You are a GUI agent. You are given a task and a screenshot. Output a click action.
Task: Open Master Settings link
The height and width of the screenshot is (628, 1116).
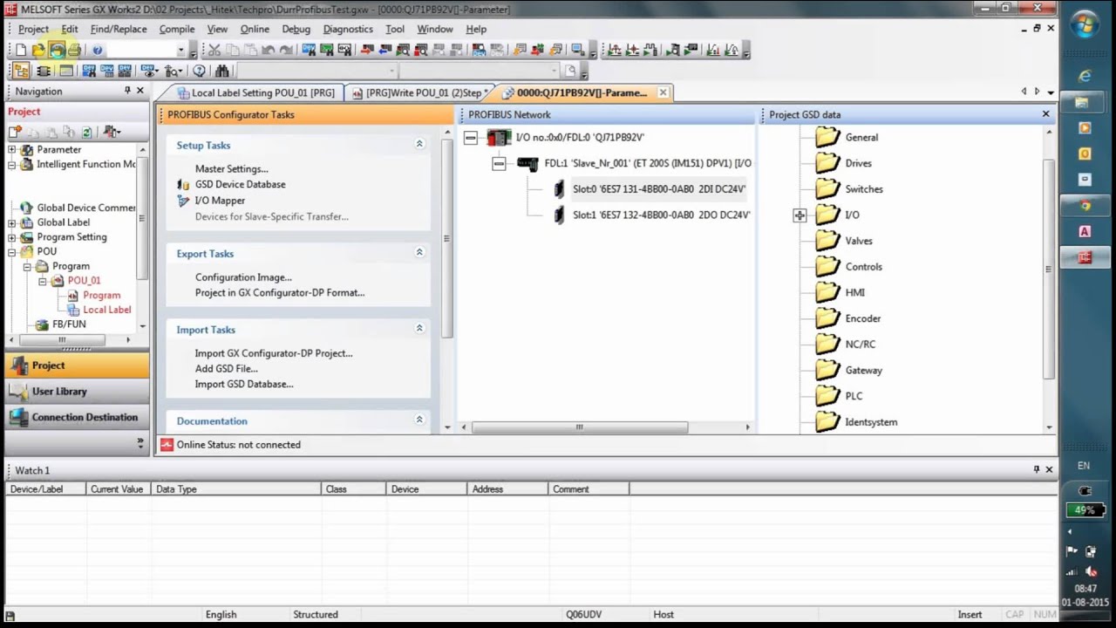[231, 169]
